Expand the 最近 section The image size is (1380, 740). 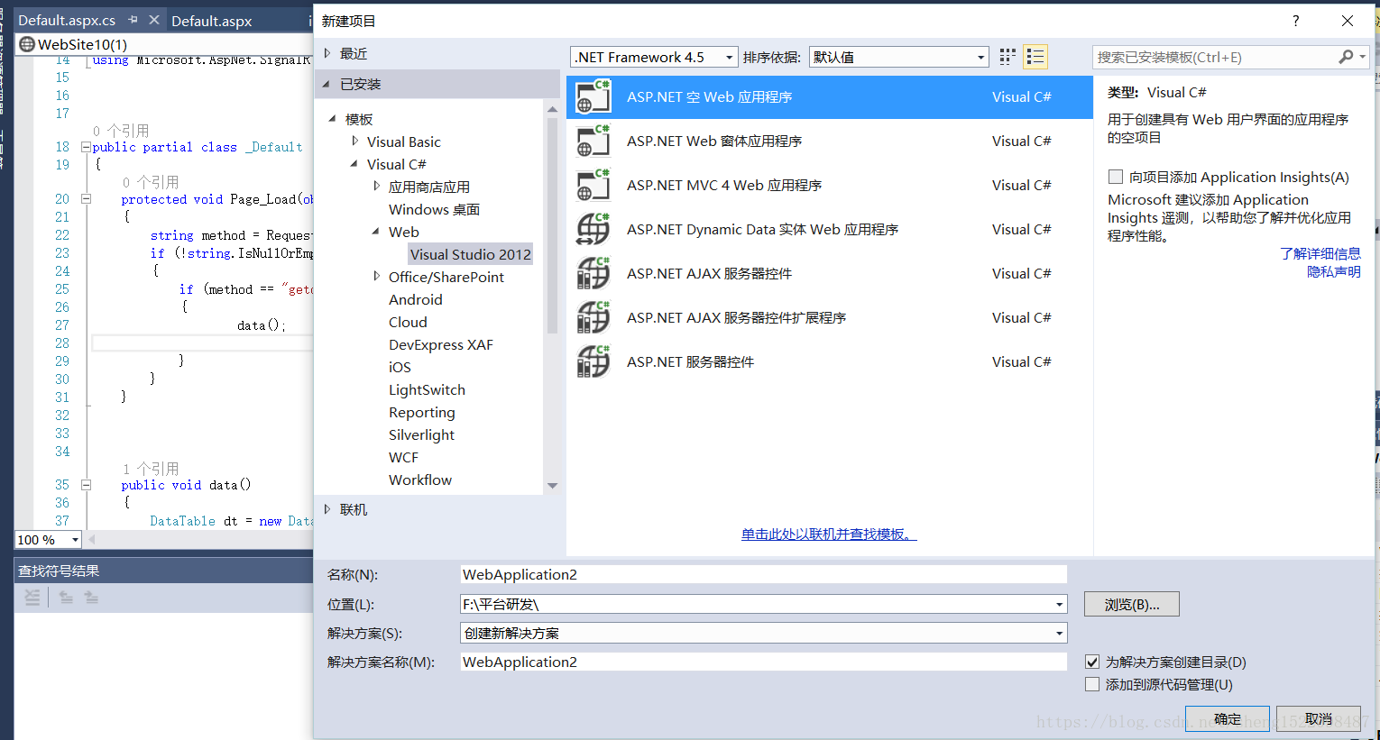click(x=327, y=53)
